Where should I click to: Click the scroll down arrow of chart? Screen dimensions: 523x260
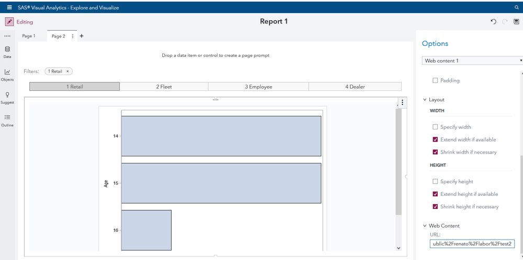point(398,247)
